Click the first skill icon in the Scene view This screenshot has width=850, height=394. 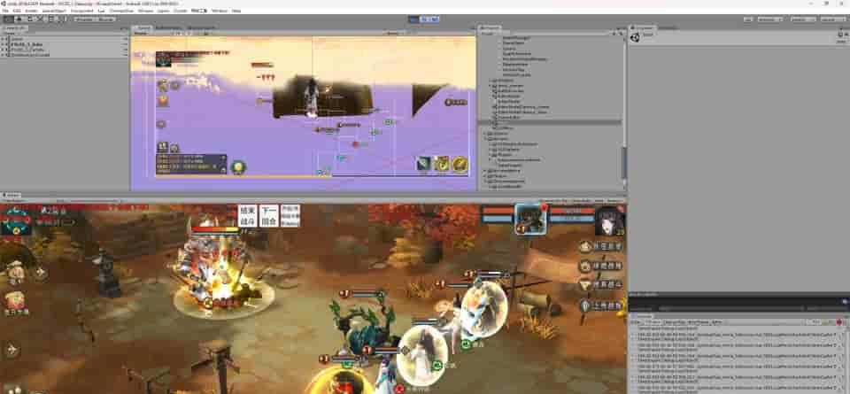click(x=424, y=164)
